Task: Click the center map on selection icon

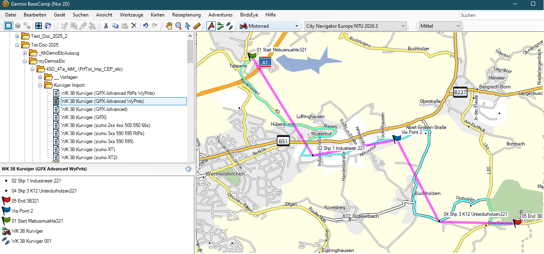Action: pos(39,26)
